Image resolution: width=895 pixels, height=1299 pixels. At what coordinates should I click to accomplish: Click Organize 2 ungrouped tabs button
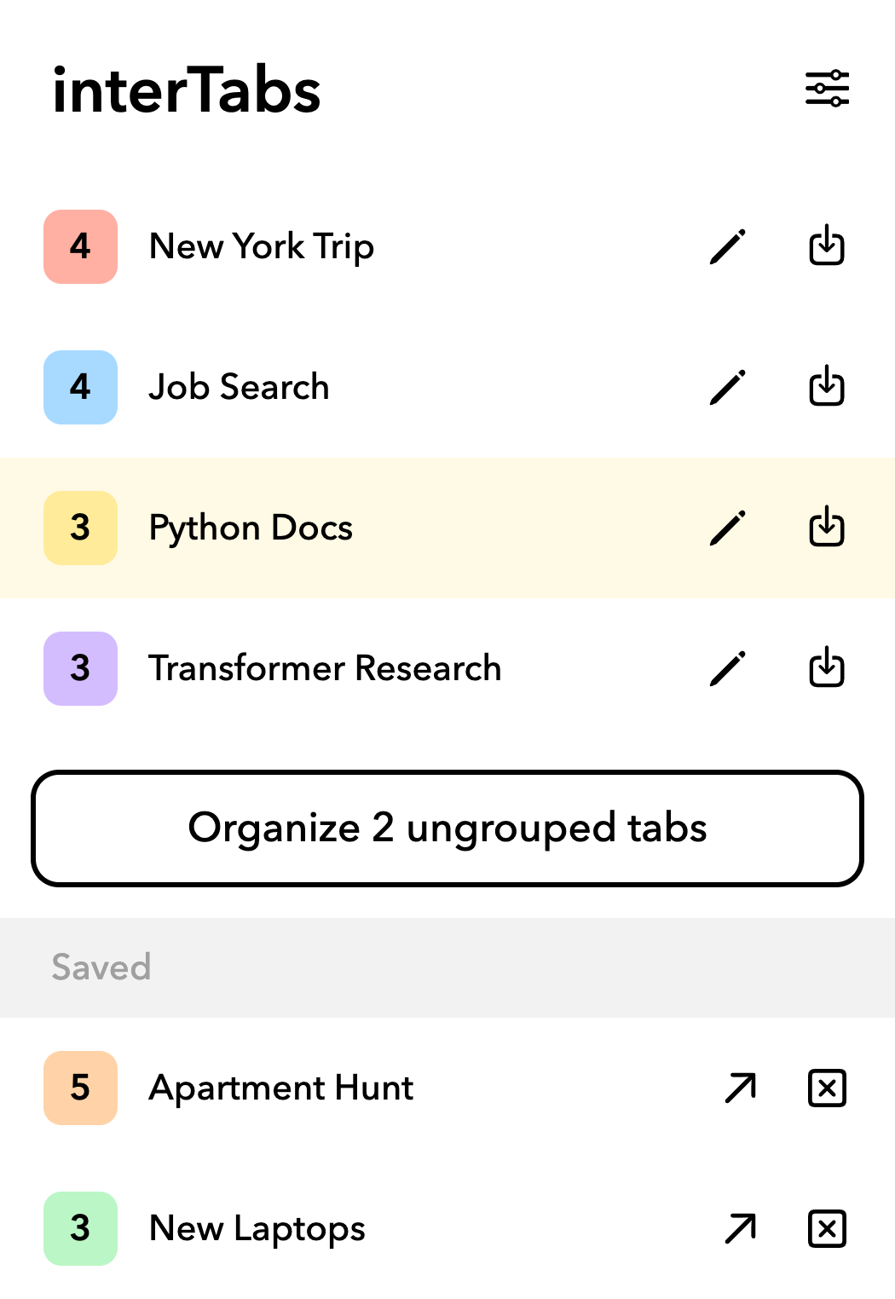coord(447,828)
